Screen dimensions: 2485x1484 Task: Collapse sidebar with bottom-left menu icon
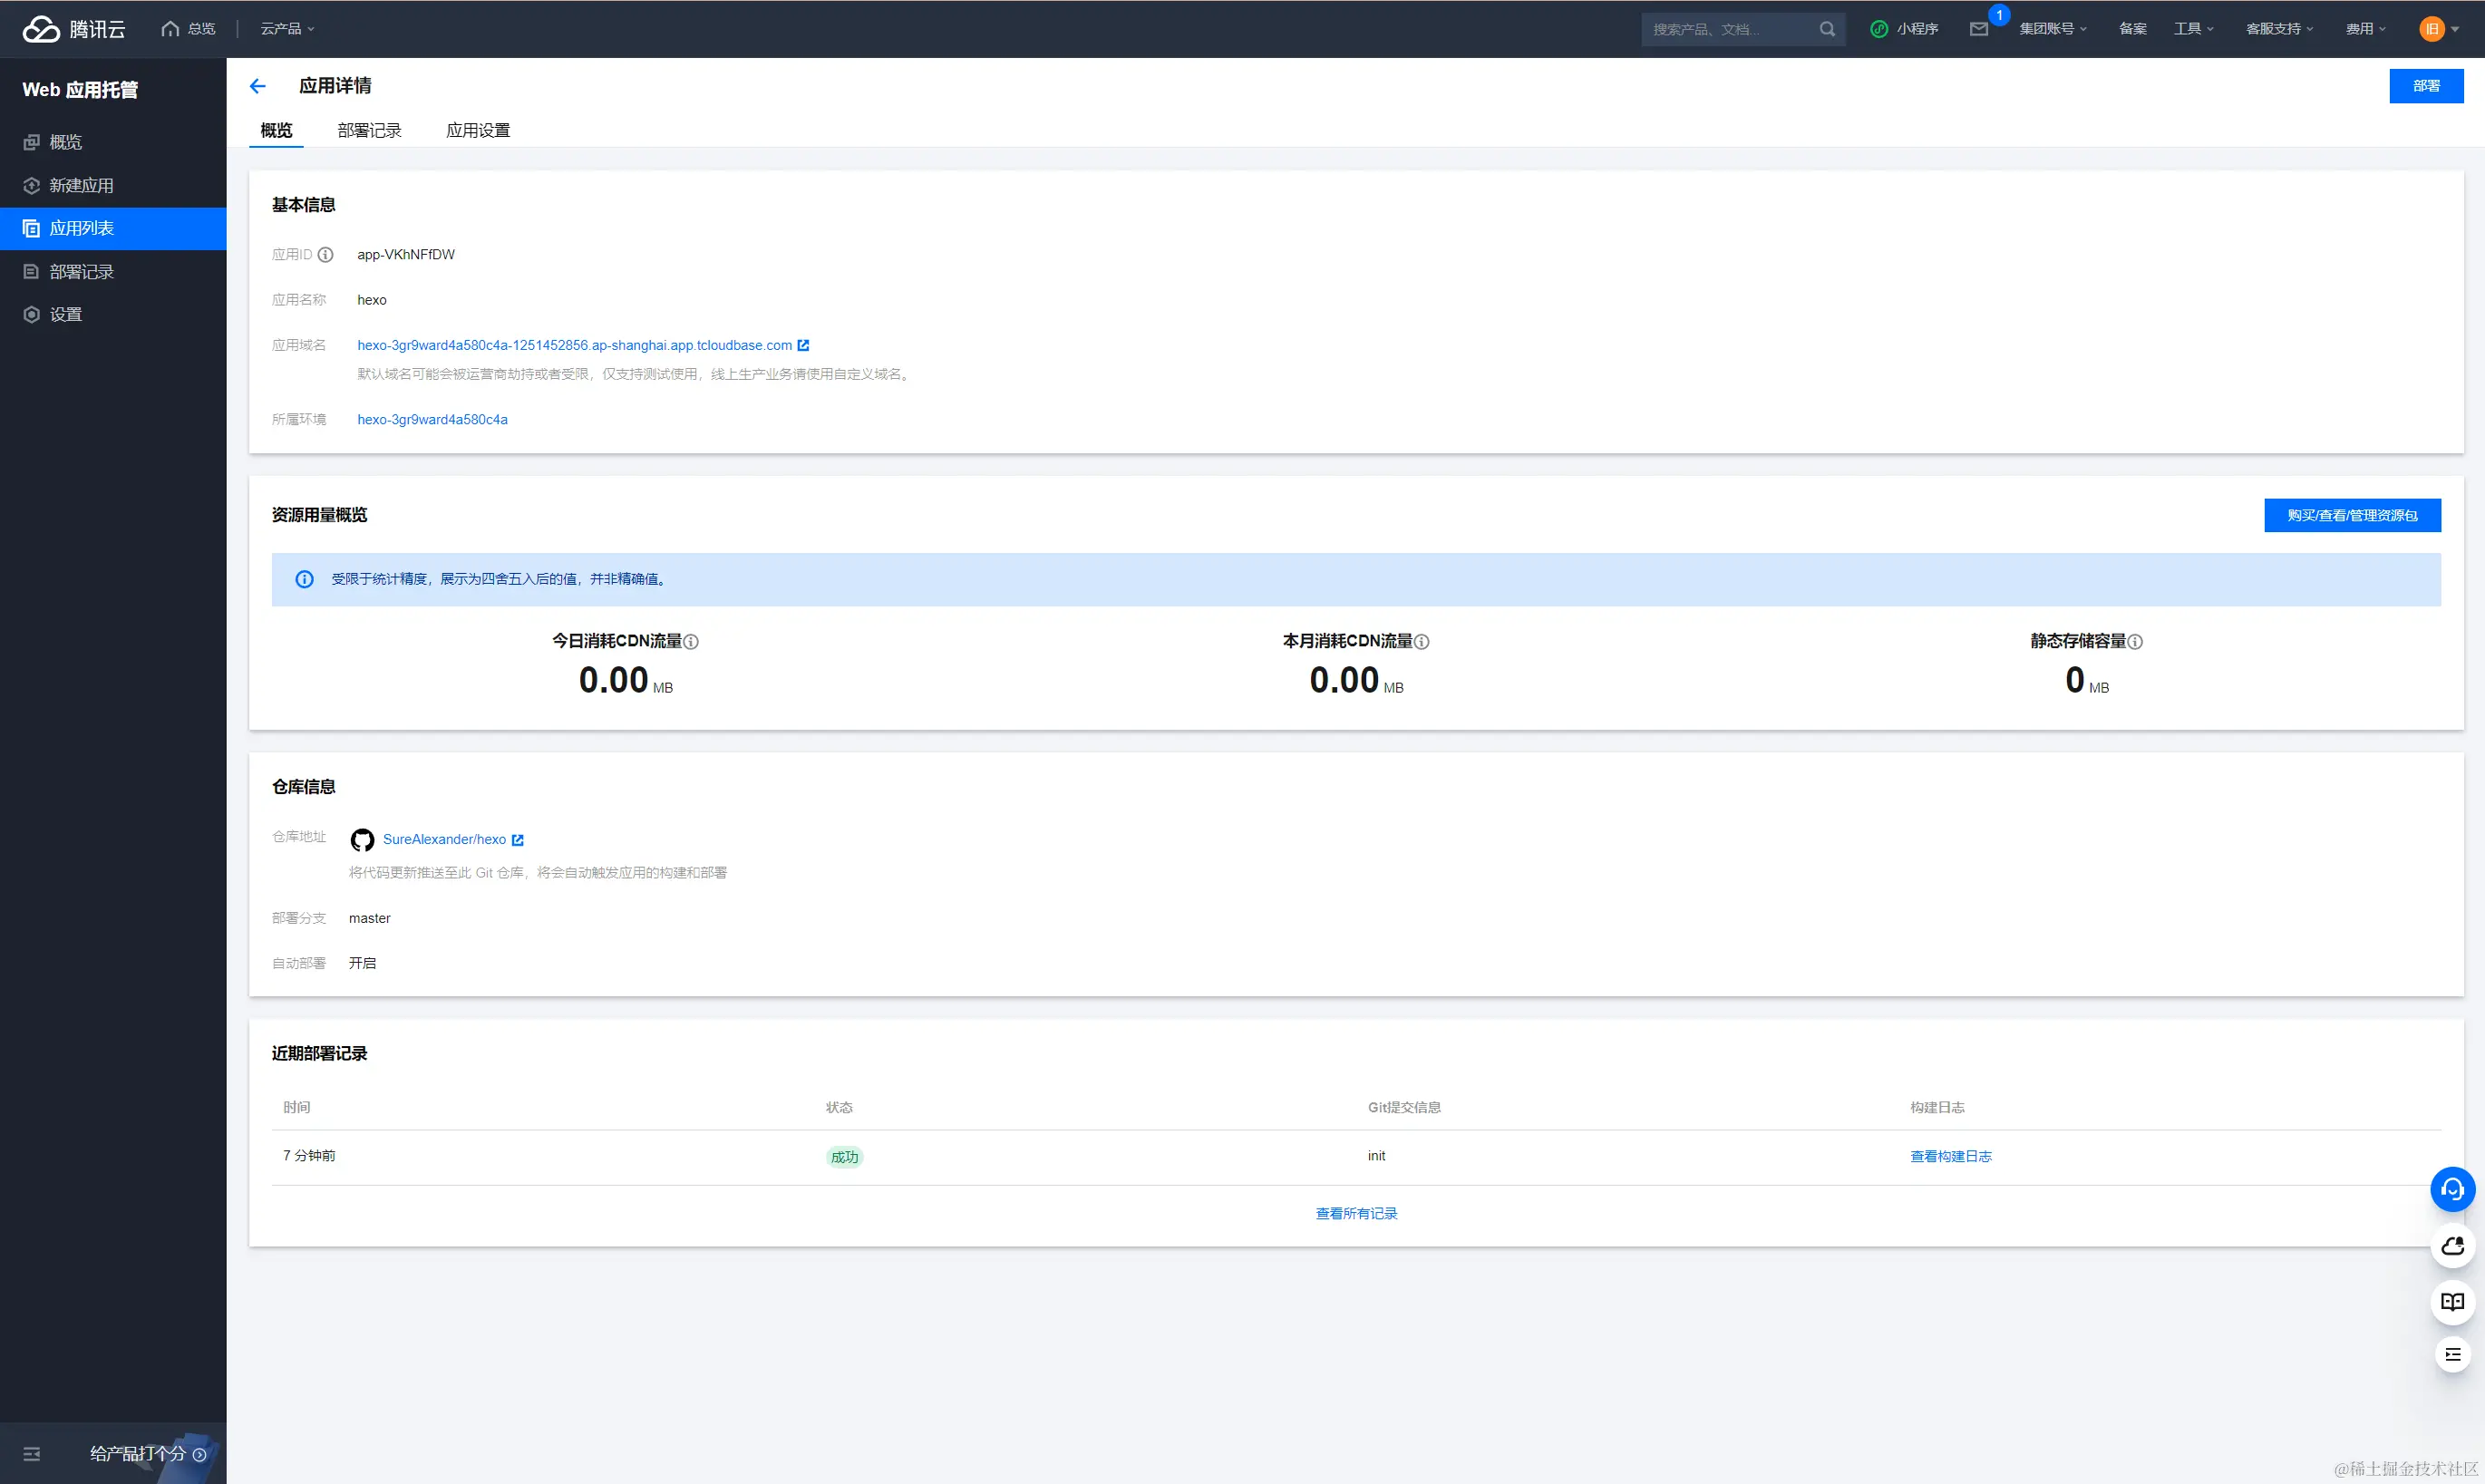click(32, 1454)
